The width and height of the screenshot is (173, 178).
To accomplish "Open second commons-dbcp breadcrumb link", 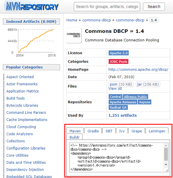I will click(130, 20).
